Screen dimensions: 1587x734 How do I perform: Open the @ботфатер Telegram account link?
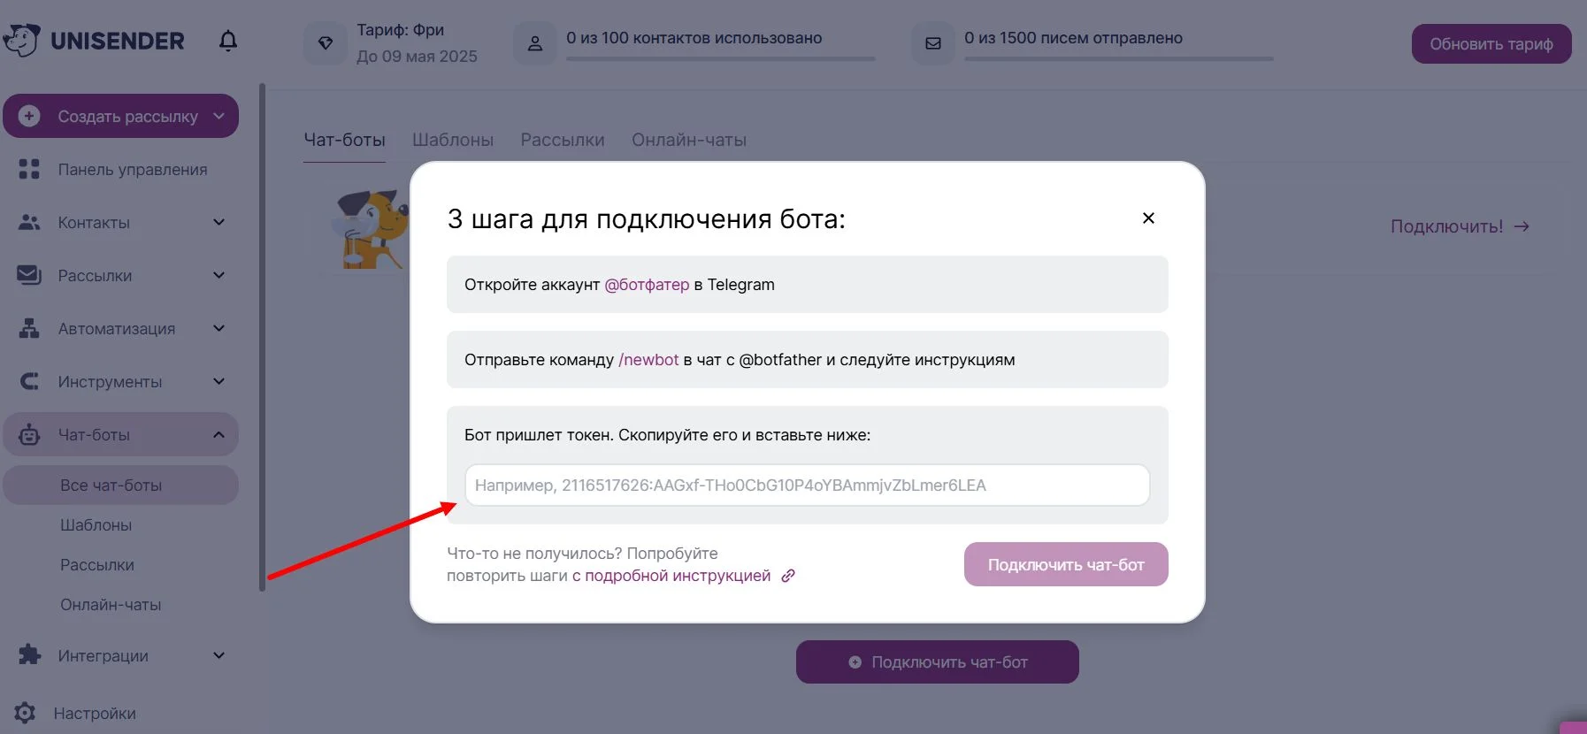647,285
